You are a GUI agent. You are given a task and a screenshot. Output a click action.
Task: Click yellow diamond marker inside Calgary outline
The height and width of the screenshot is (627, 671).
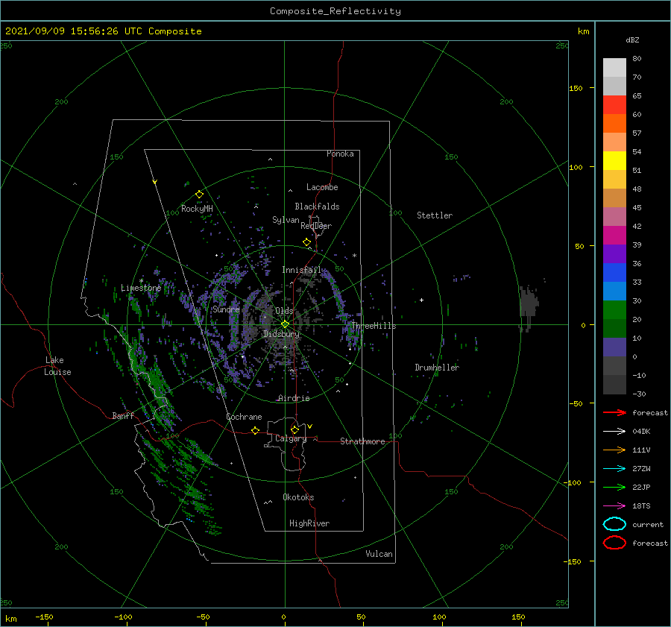tap(294, 429)
